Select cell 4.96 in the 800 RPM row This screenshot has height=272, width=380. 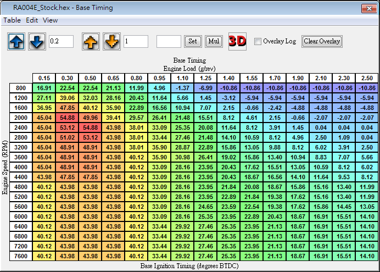tap(159, 88)
